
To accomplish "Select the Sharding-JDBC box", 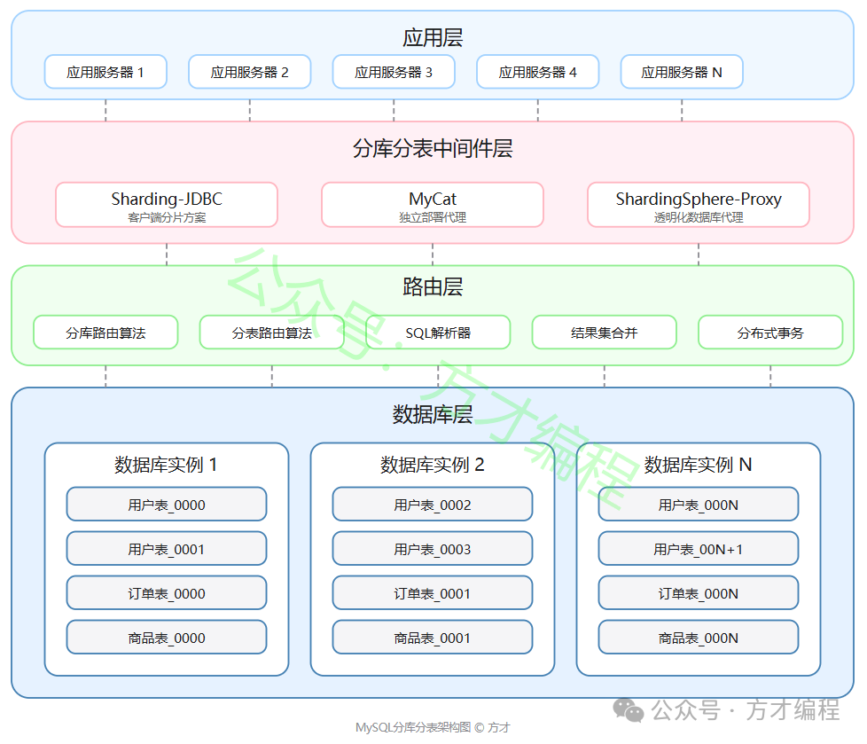I will (167, 205).
